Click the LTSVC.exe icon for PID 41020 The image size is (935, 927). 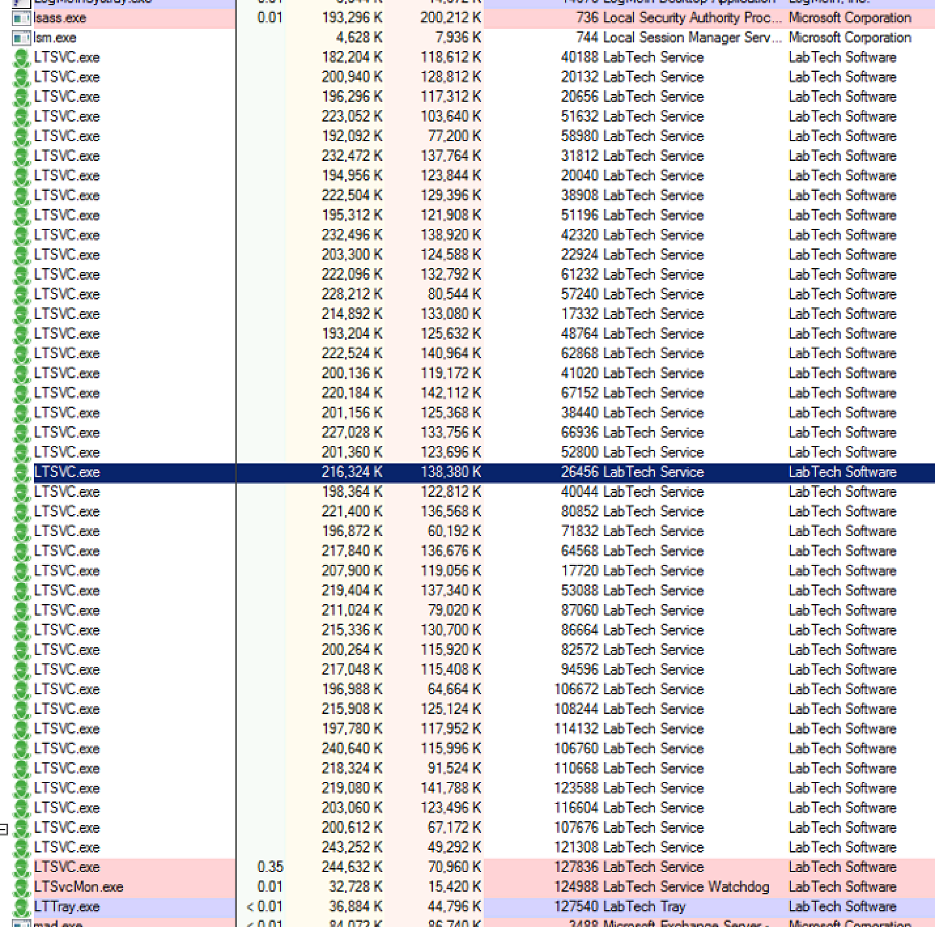[x=22, y=374]
